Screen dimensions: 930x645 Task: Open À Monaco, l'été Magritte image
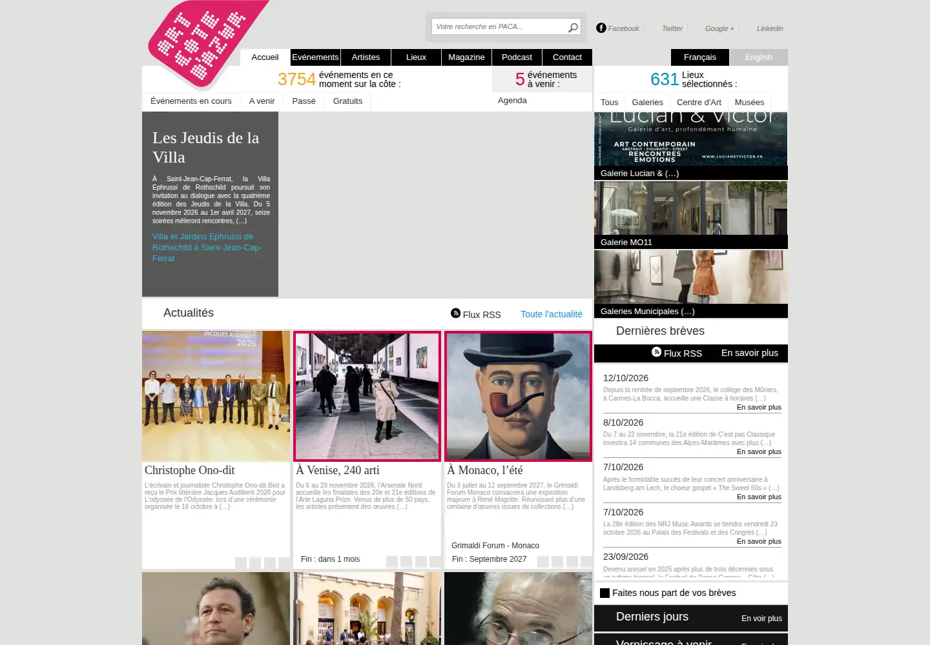coord(518,396)
